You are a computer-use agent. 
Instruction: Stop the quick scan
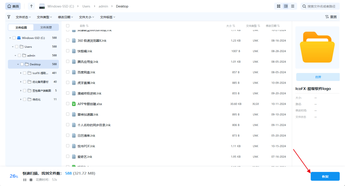(31, 180)
